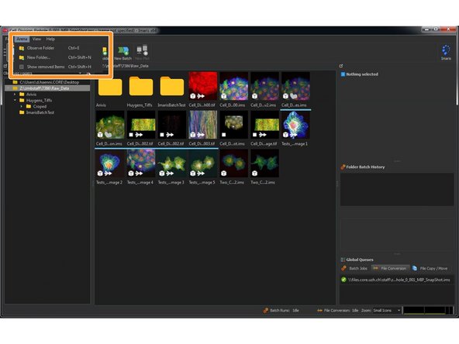Click the cube icon on Tests_...mage 1
The height and width of the screenshot is (344, 459).
pyautogui.click(x=285, y=135)
